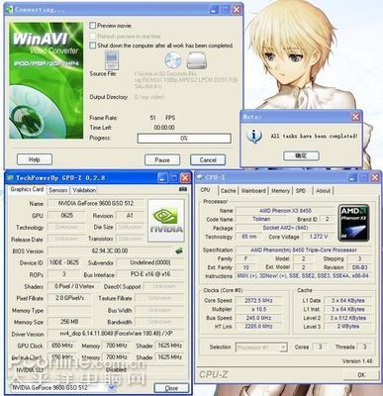383x396 pixels.
Task: Check the Preview movie checkbox
Action: pyautogui.click(x=93, y=26)
